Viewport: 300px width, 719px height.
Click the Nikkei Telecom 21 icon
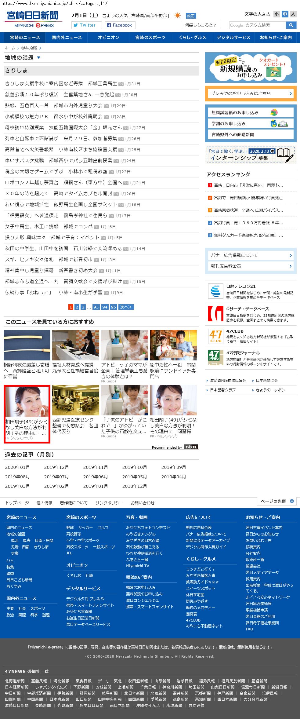coord(215,291)
